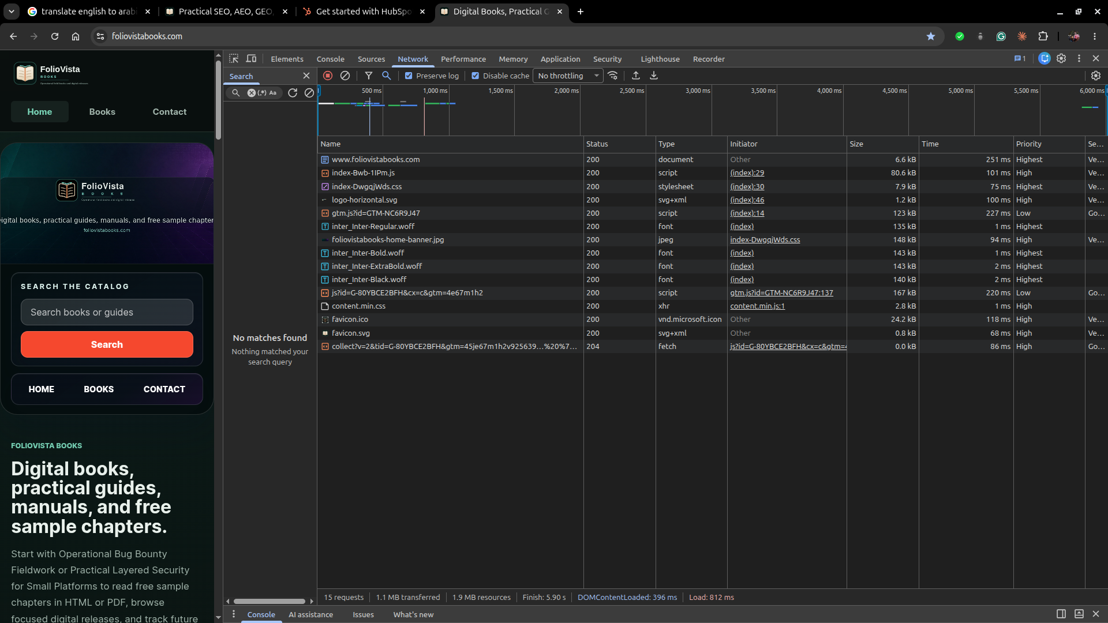Select the www.foliovistabooks.com document request
The height and width of the screenshot is (623, 1108).
[x=712, y=160]
